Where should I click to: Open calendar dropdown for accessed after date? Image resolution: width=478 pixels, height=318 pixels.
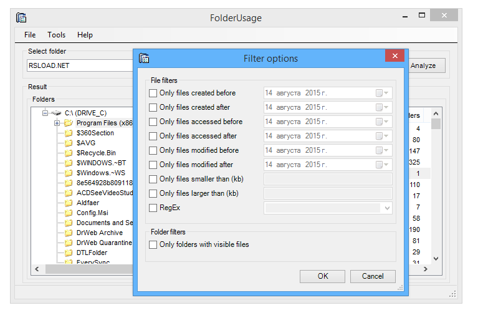coord(382,136)
